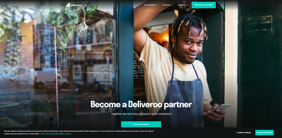The width and height of the screenshot is (282, 138).
Task: Click the Become a Deliveroo partner heading
Action: click(x=141, y=104)
